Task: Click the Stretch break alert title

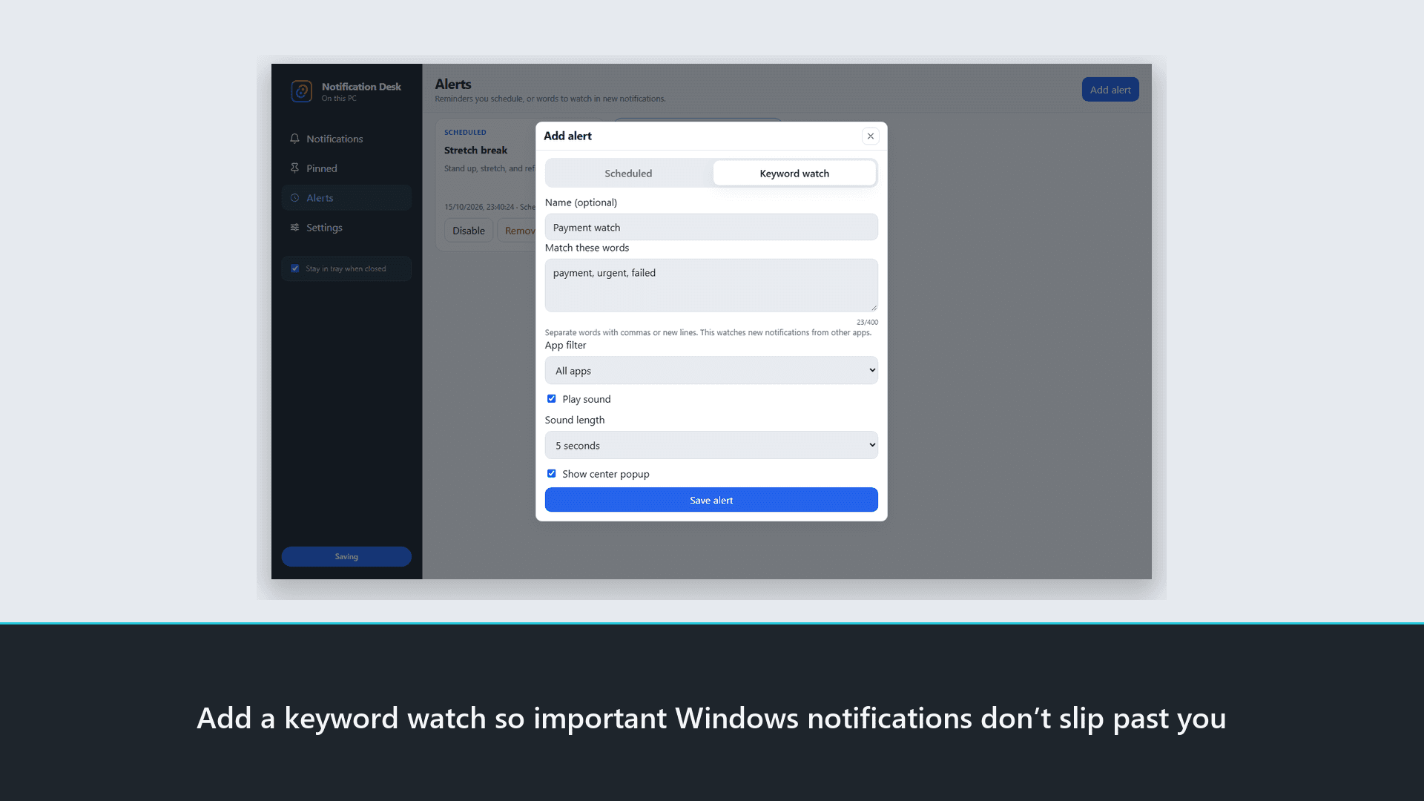Action: [475, 150]
